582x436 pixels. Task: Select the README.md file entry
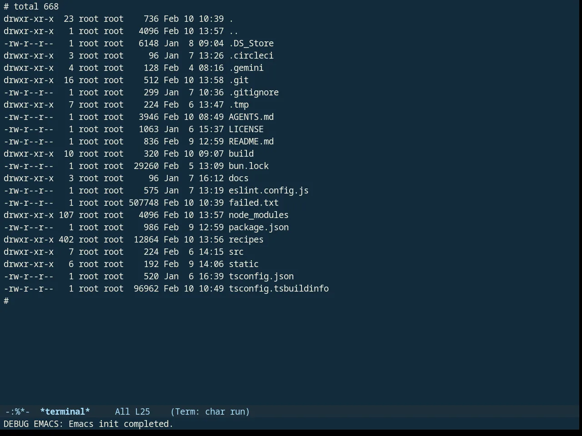click(251, 142)
